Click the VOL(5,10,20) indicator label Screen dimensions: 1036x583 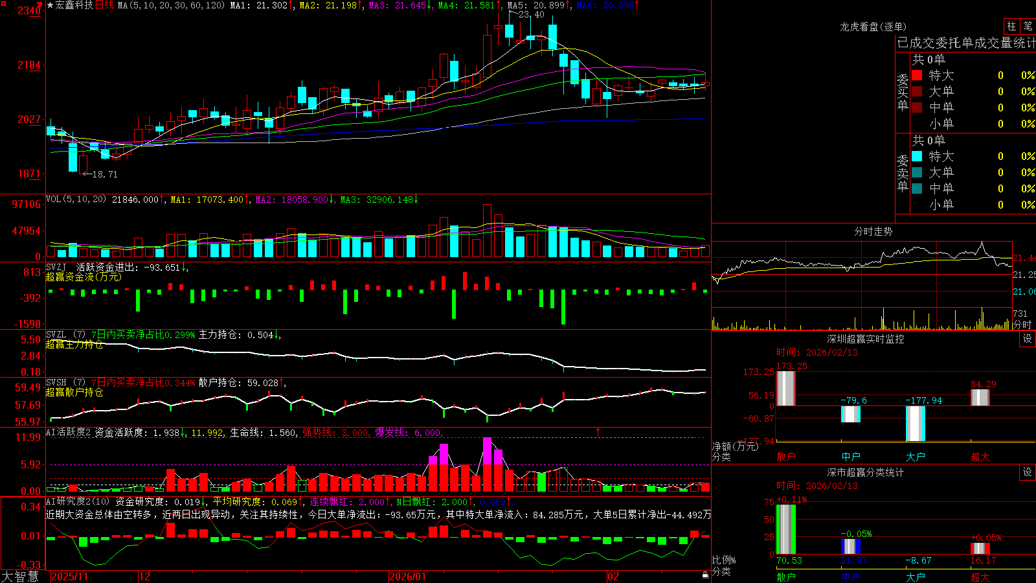point(76,200)
